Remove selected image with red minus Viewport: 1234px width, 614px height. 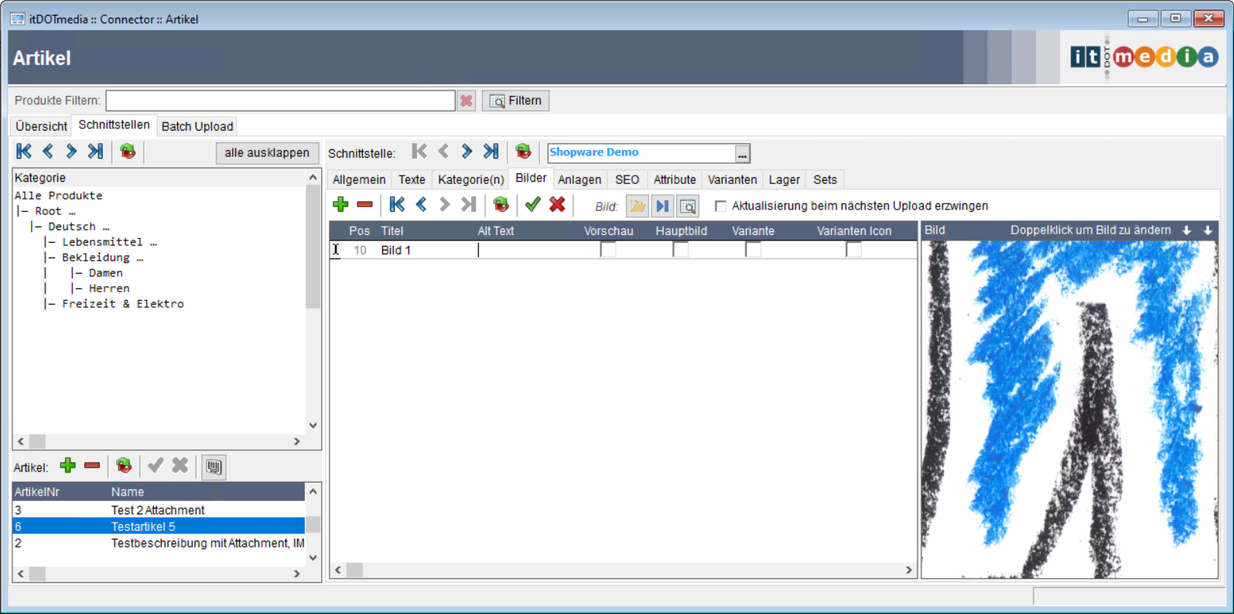364,205
